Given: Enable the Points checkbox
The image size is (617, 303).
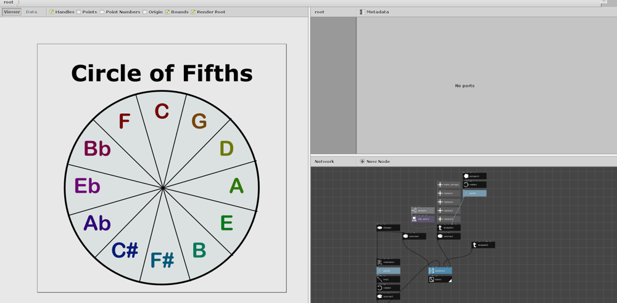Looking at the screenshot, I should 79,12.
